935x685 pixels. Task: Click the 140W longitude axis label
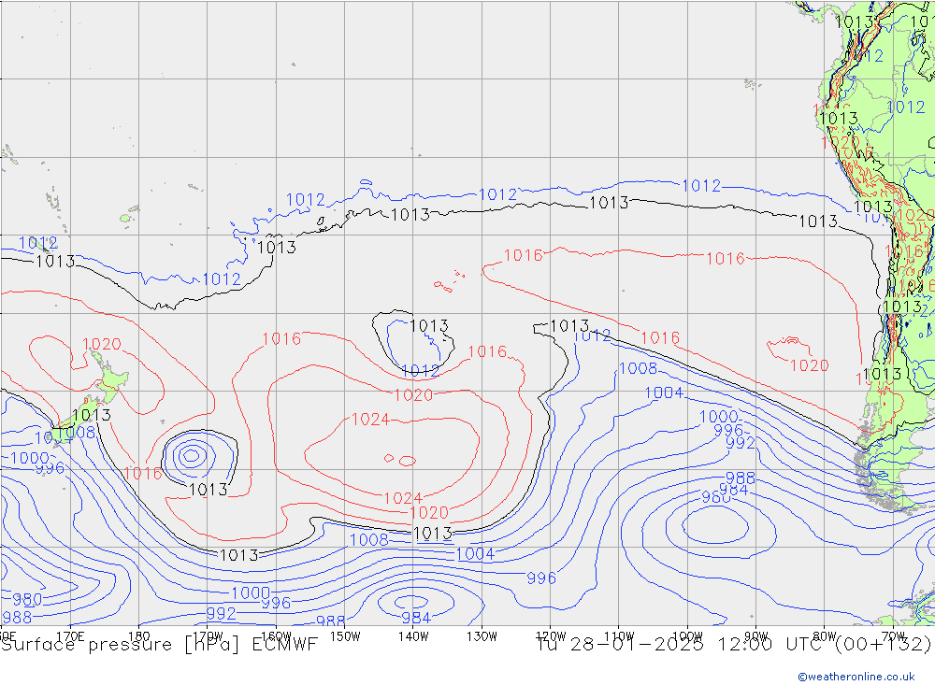413,635
